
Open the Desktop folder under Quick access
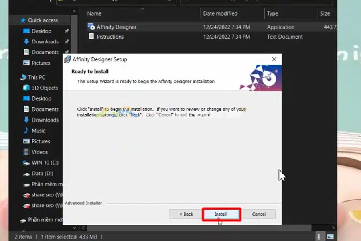tap(41, 31)
